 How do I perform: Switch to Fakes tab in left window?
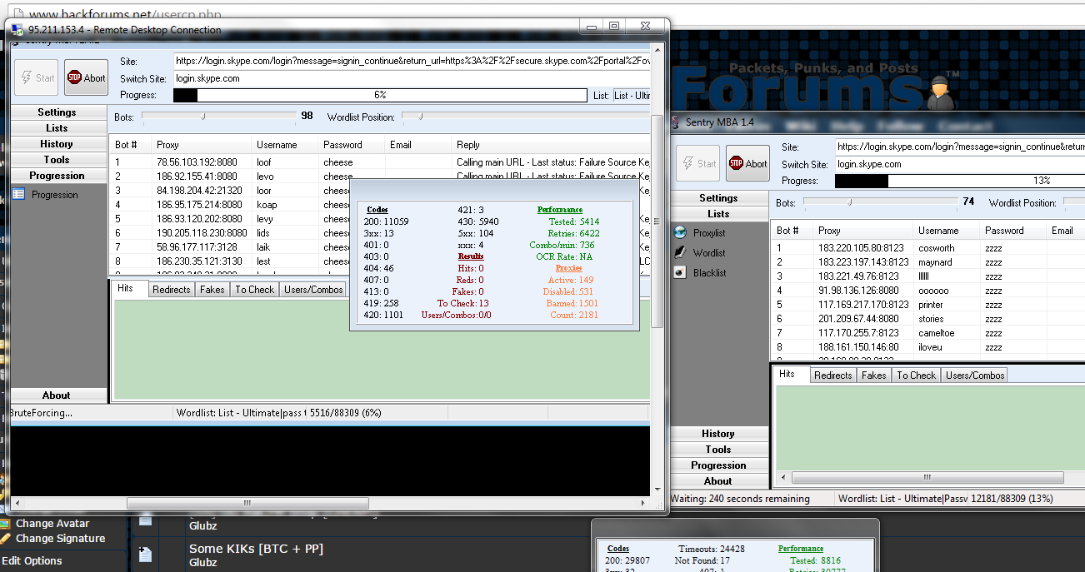(x=212, y=290)
